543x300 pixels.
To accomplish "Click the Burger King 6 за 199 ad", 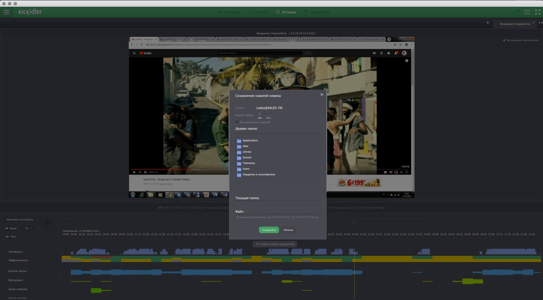I will (359, 183).
